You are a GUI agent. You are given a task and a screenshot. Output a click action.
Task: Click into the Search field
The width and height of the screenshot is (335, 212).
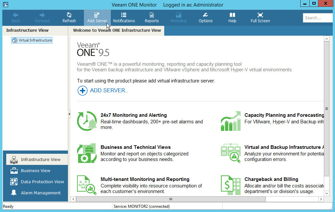tap(318, 18)
